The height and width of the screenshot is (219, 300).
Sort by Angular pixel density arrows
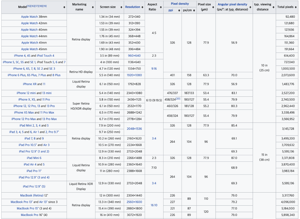coord(250,7)
